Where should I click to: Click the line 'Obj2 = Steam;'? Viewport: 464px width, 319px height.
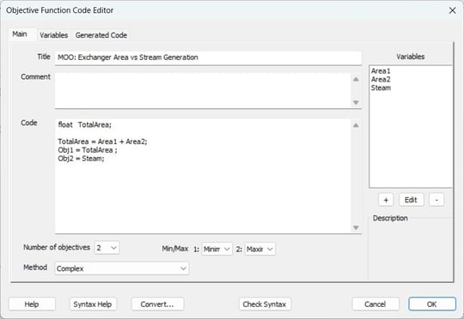[x=81, y=159]
